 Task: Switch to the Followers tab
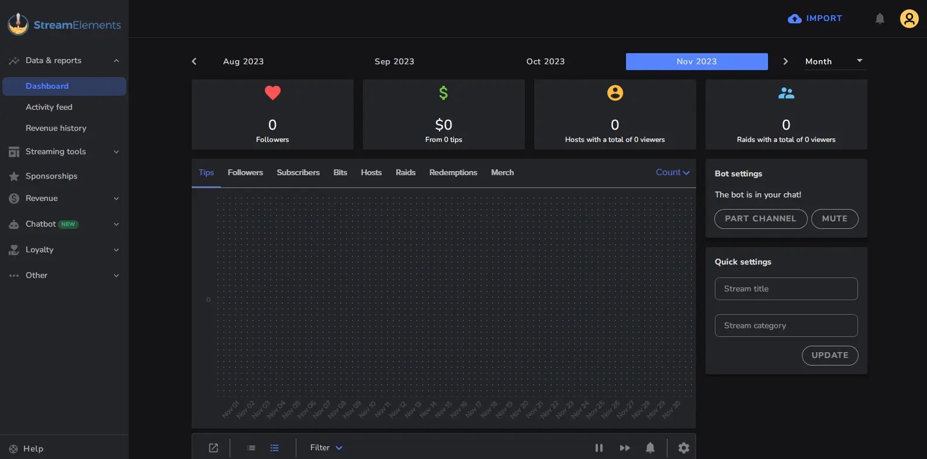(245, 173)
